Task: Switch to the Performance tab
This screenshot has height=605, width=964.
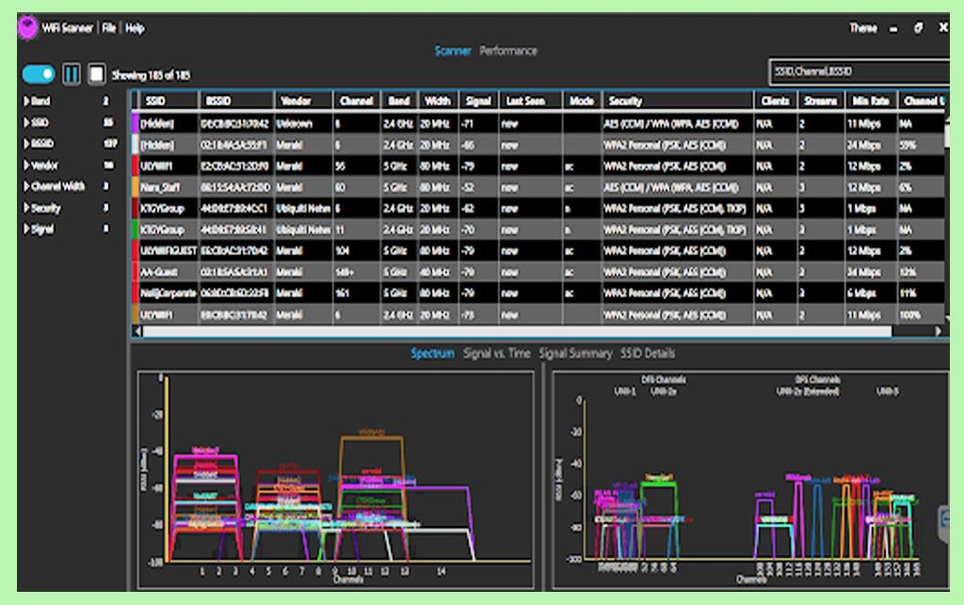Action: tap(508, 51)
